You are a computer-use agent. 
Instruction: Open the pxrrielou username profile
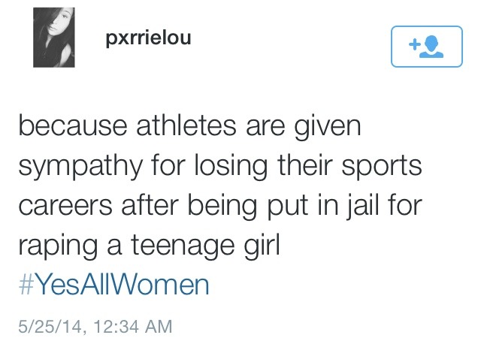click(x=148, y=38)
